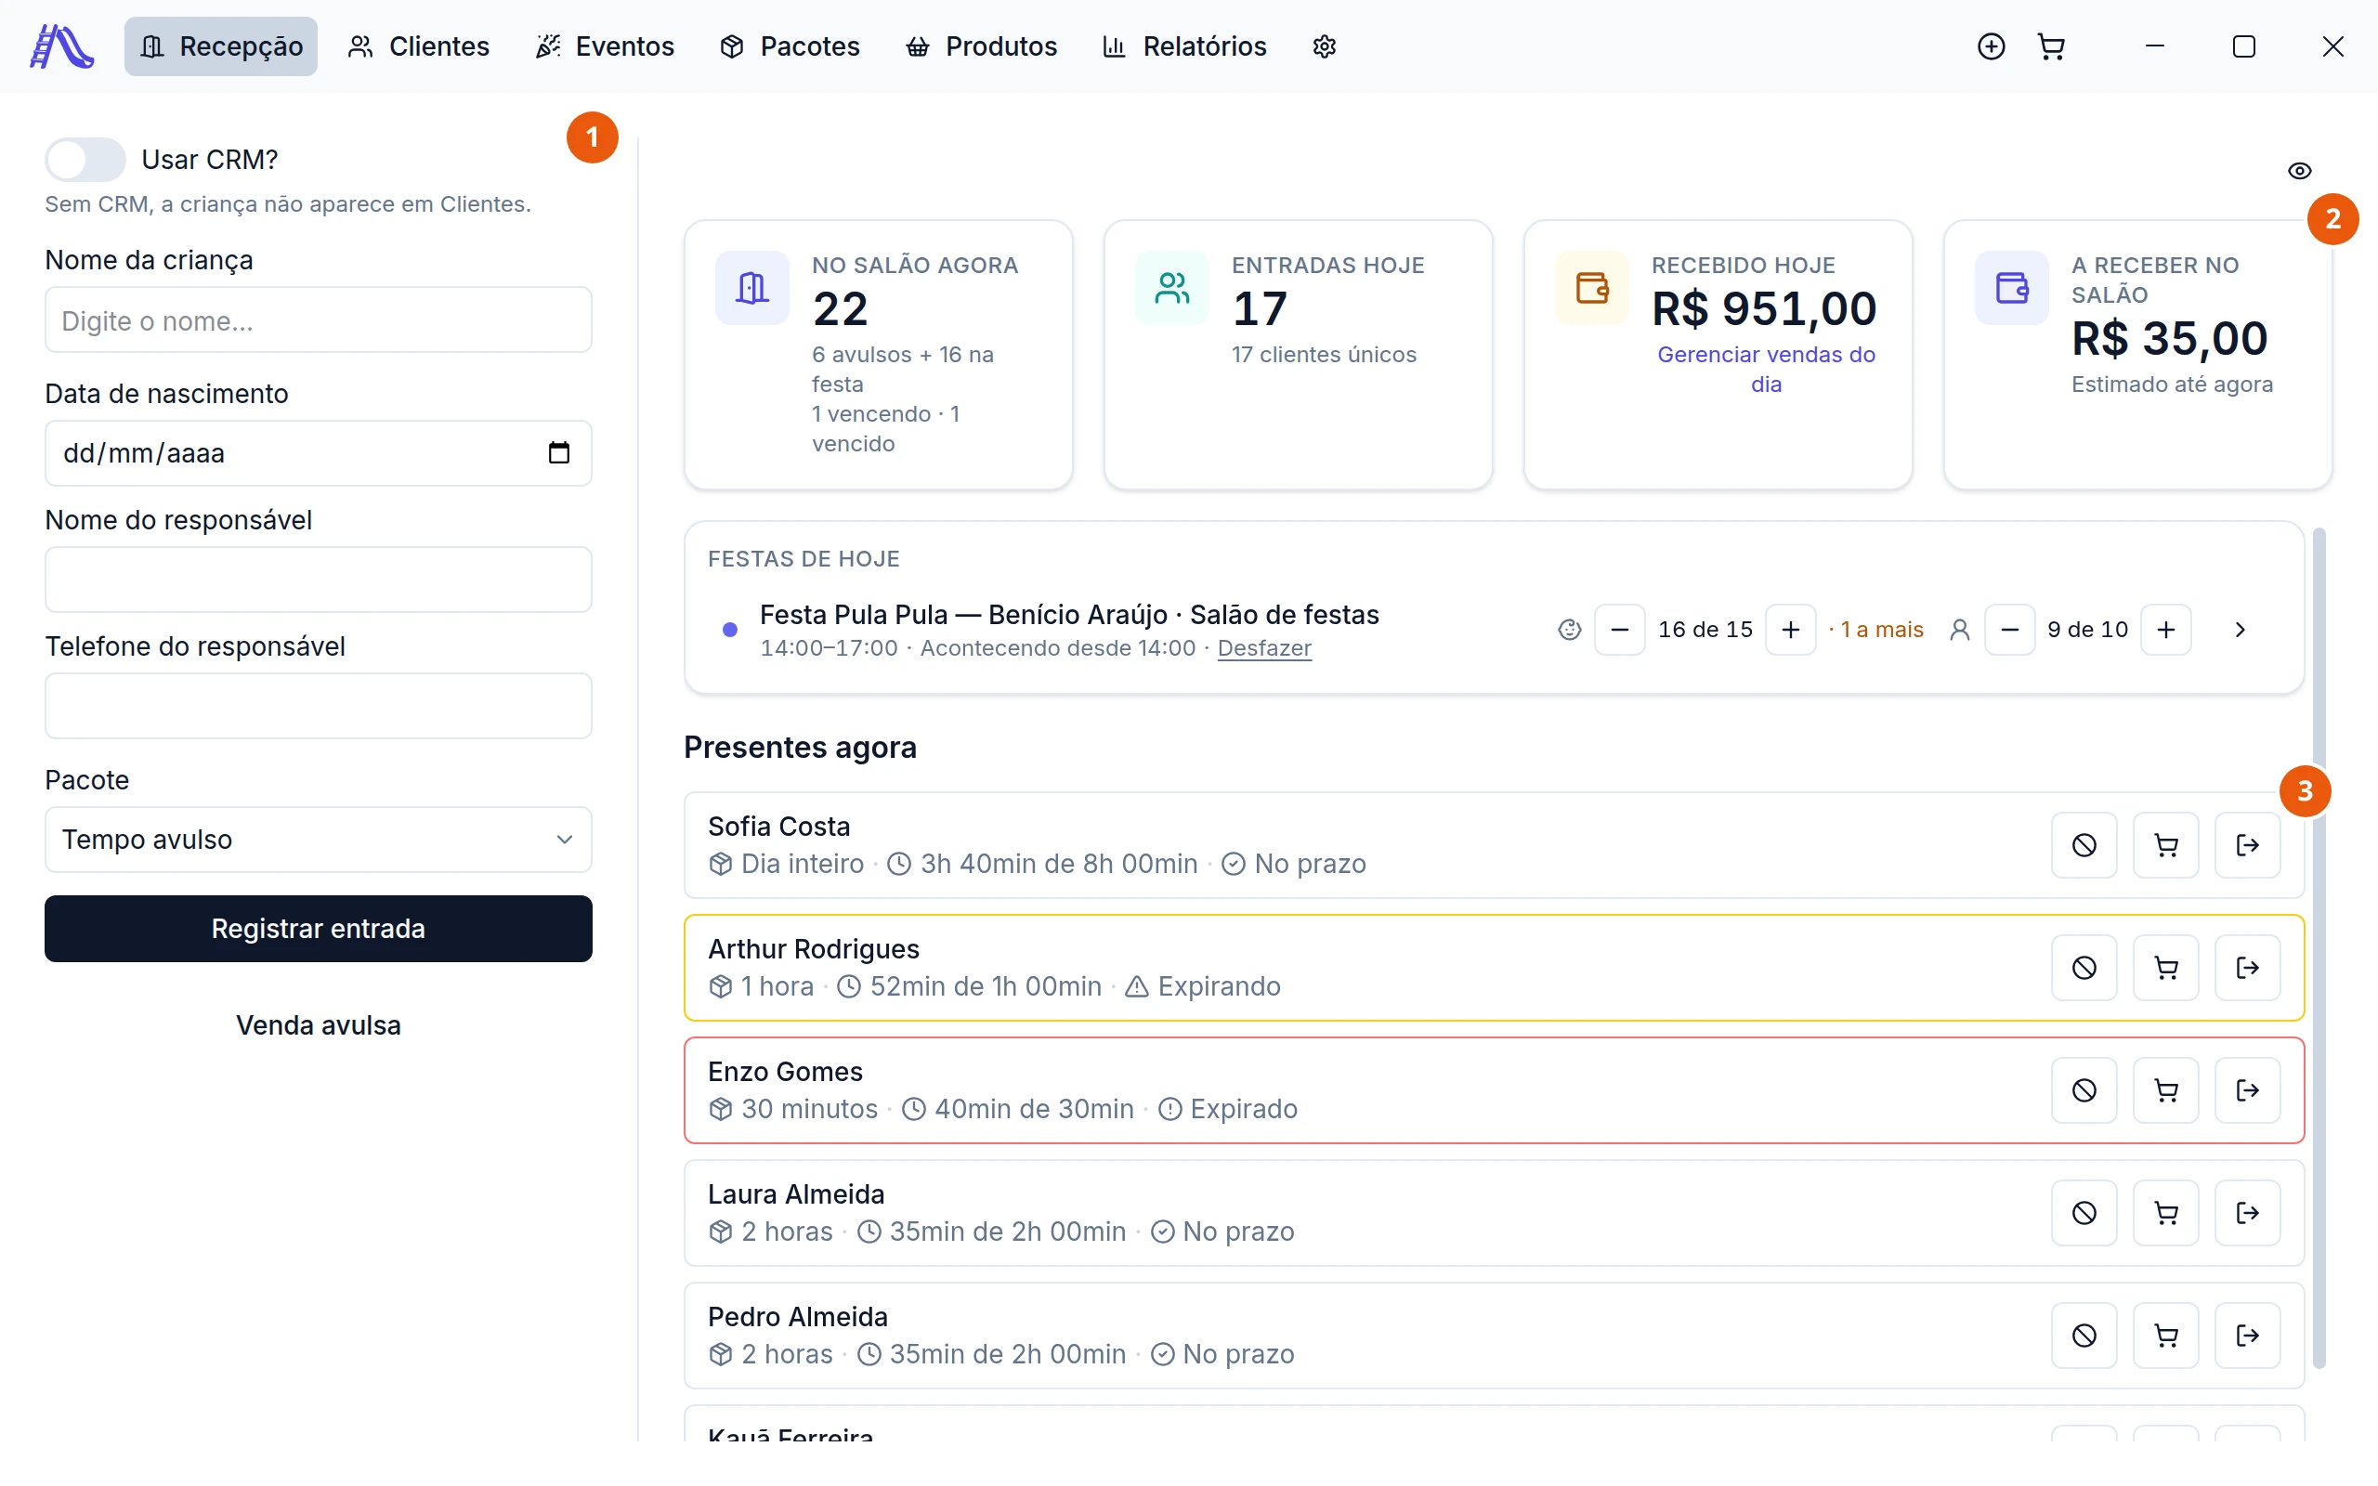2378x1486 pixels.
Task: Click block icon on Pedro Almeida row
Action: coord(2084,1336)
